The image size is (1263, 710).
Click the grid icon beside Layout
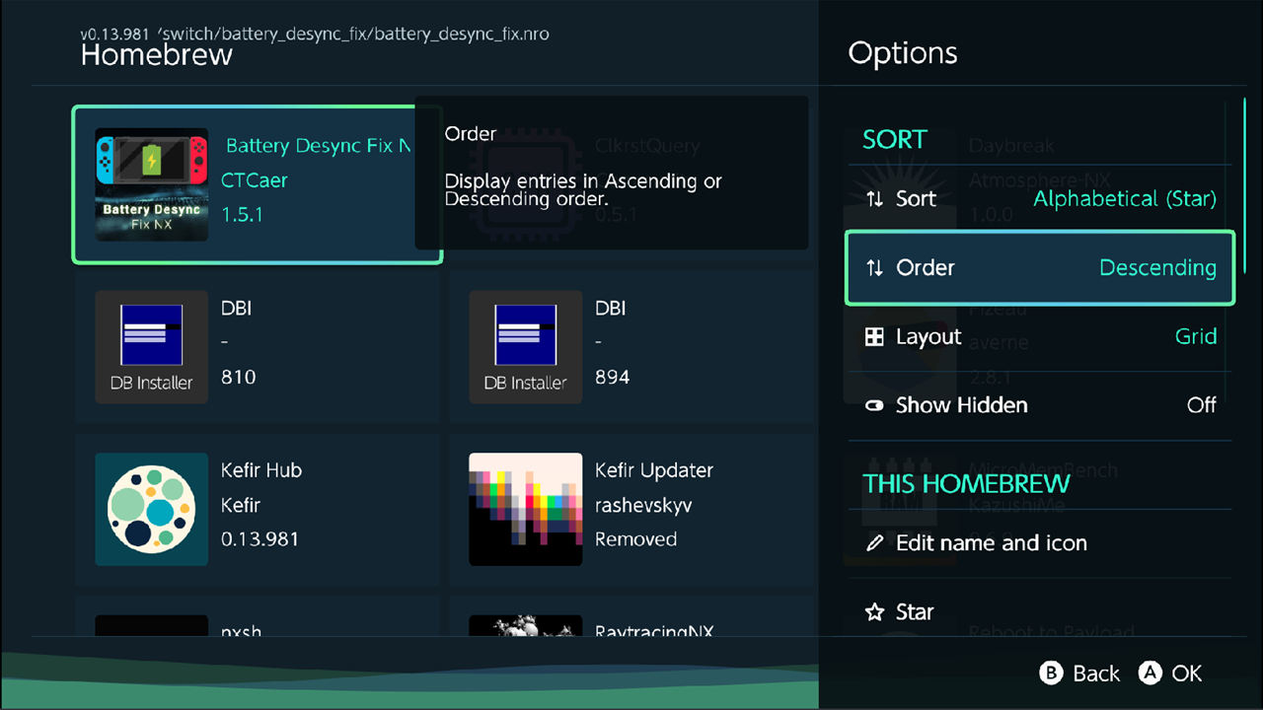click(874, 336)
